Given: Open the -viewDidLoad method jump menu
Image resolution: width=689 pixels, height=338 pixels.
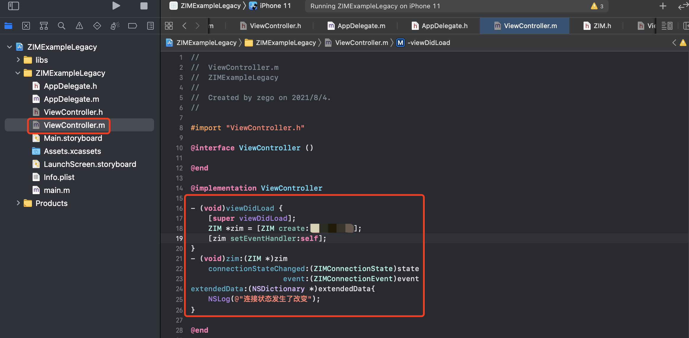Looking at the screenshot, I should (x=424, y=43).
